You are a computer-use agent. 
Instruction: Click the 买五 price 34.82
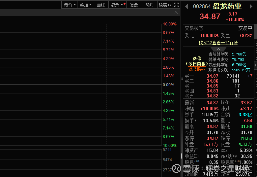coord(213,96)
